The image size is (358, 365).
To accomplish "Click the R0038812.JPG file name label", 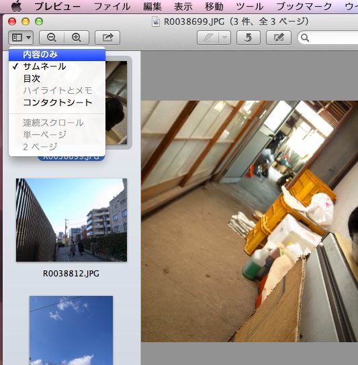I will pyautogui.click(x=71, y=273).
